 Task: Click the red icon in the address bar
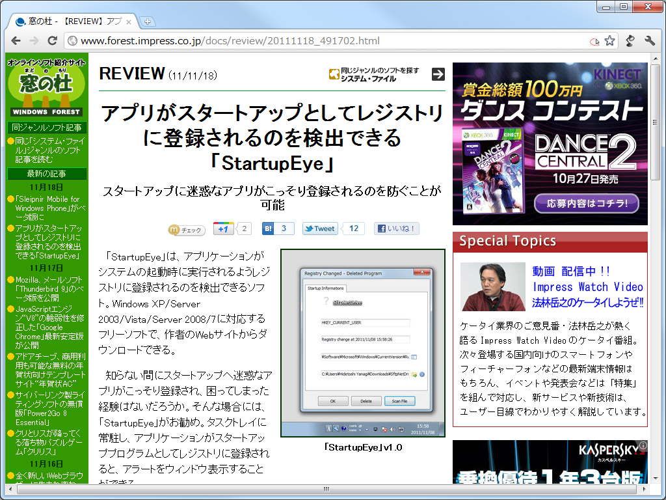coord(594,41)
